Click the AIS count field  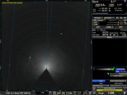(x=98, y=30)
